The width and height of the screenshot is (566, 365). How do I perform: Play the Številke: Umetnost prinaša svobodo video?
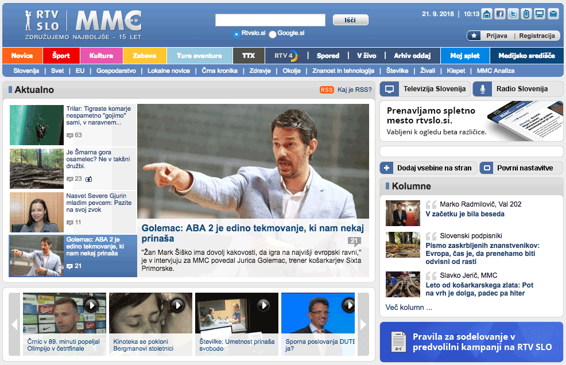[263, 305]
